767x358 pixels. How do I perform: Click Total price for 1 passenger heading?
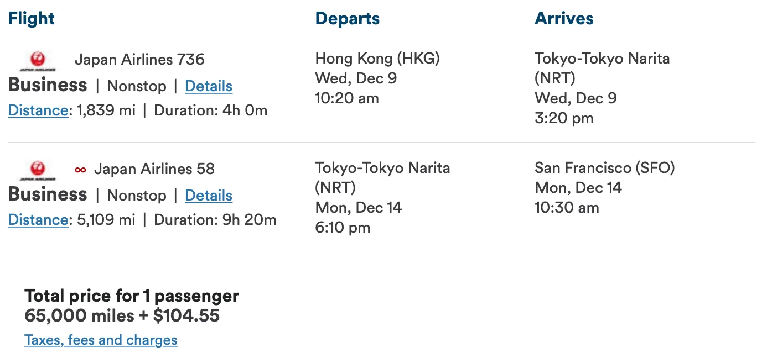point(132,296)
